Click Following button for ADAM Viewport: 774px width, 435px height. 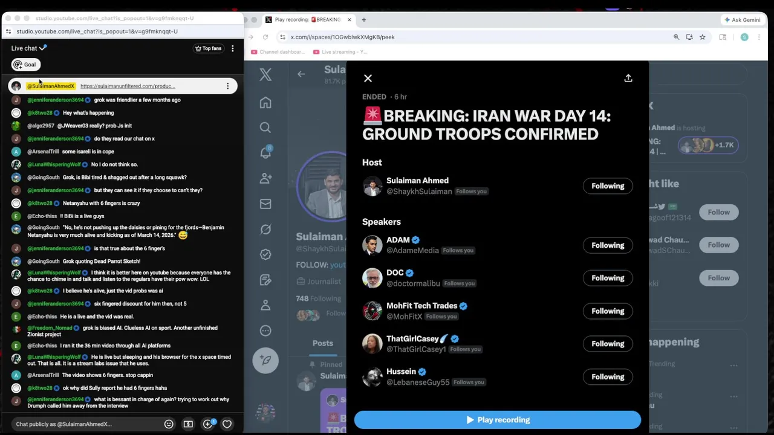(608, 245)
